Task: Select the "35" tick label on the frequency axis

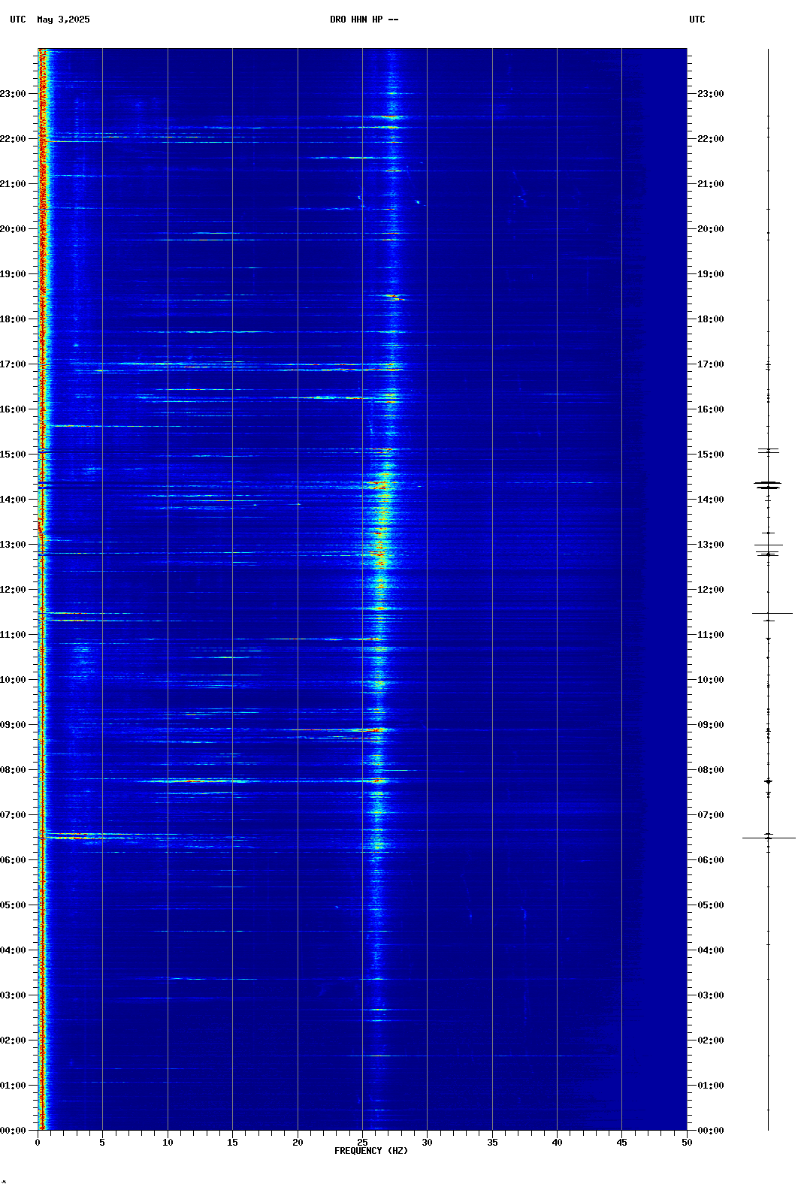Action: click(x=492, y=1143)
